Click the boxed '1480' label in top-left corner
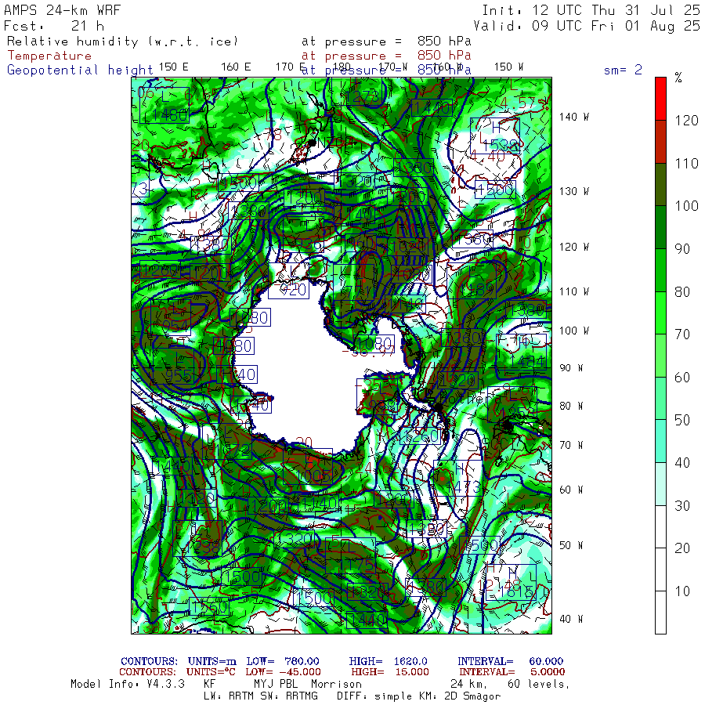The height and width of the screenshot is (705, 705). [x=164, y=105]
